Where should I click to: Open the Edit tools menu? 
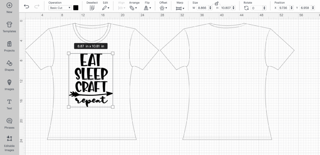coord(105,8)
